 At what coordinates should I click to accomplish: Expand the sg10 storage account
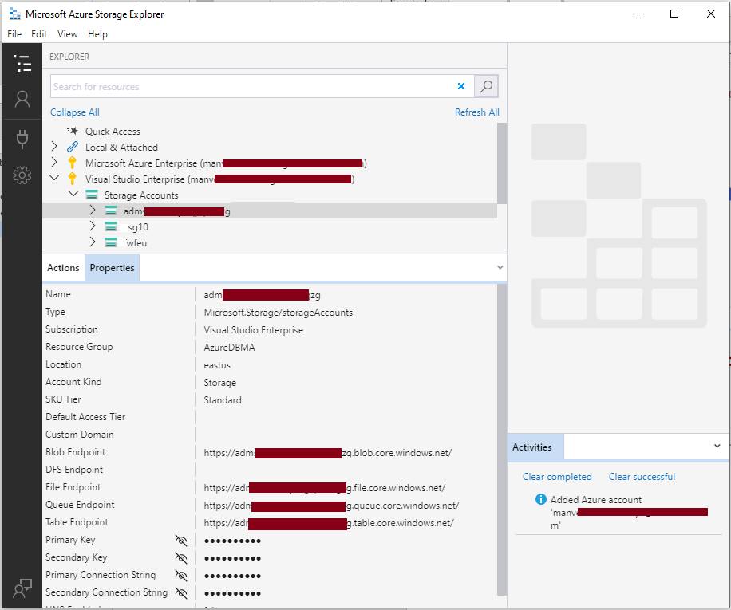[x=93, y=226]
